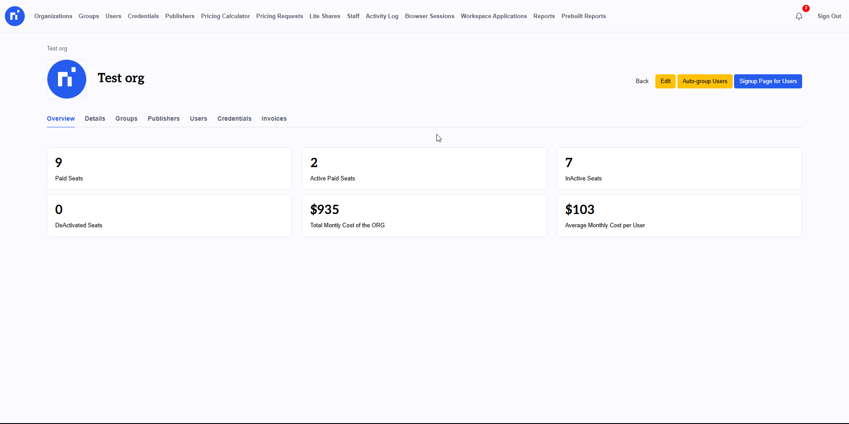
Task: Select the Publishers tab under Test org
Action: 164,118
